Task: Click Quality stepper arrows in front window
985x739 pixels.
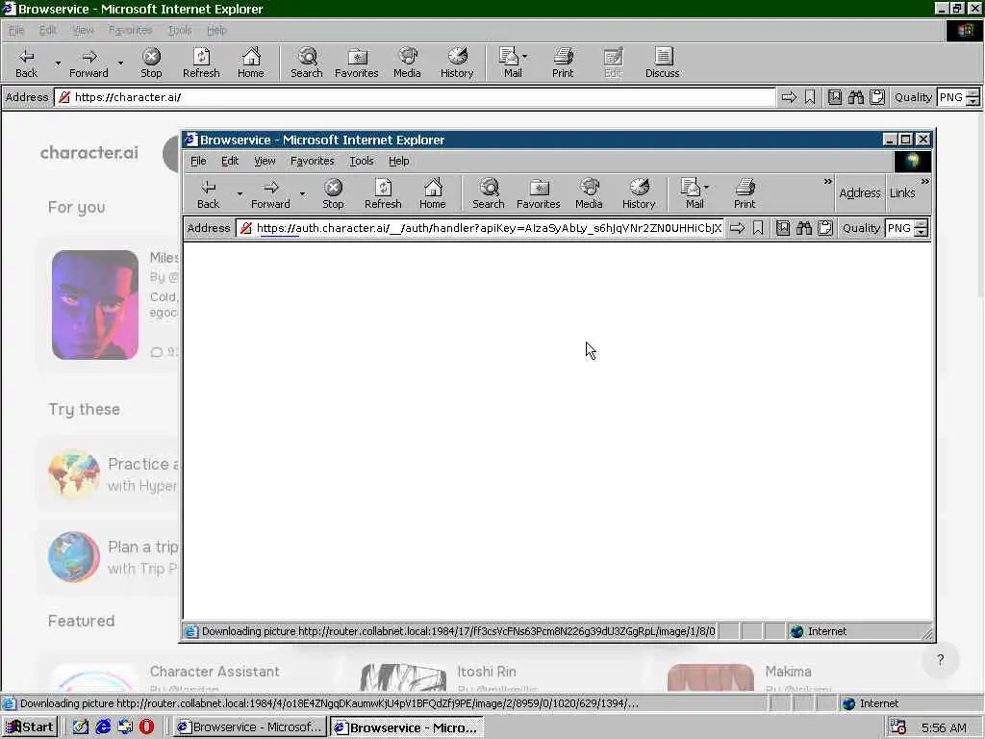Action: (x=921, y=228)
